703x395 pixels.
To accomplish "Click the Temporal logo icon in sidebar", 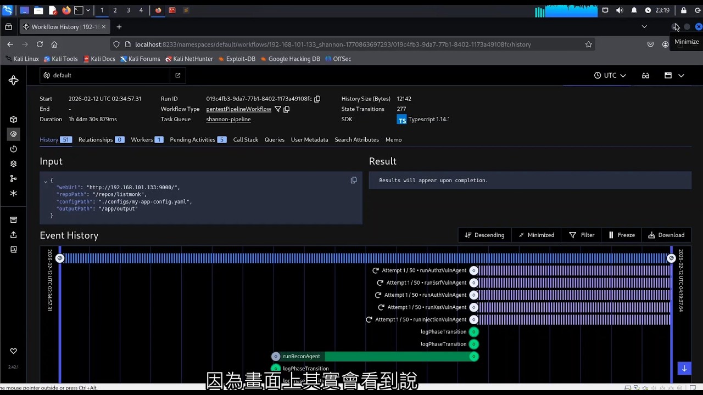I will coord(13,81).
